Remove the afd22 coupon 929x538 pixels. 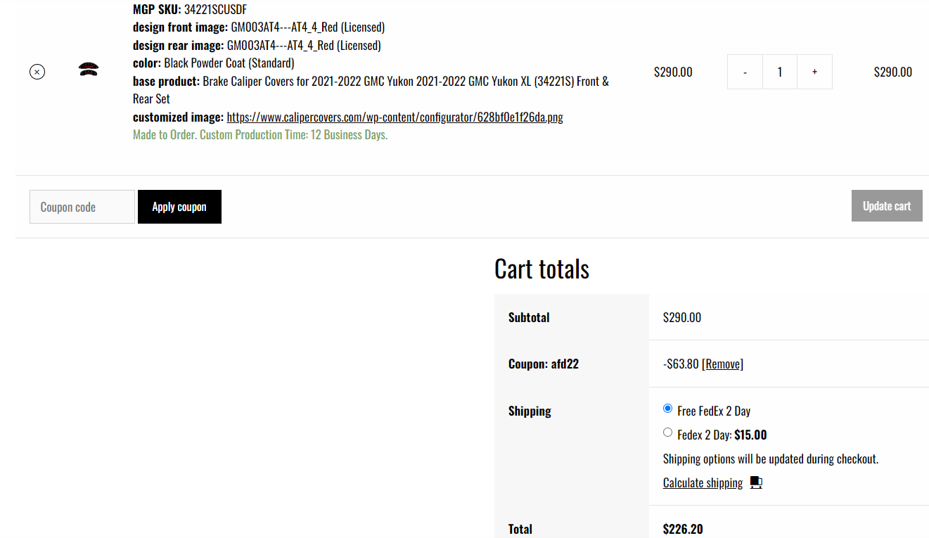coord(722,364)
